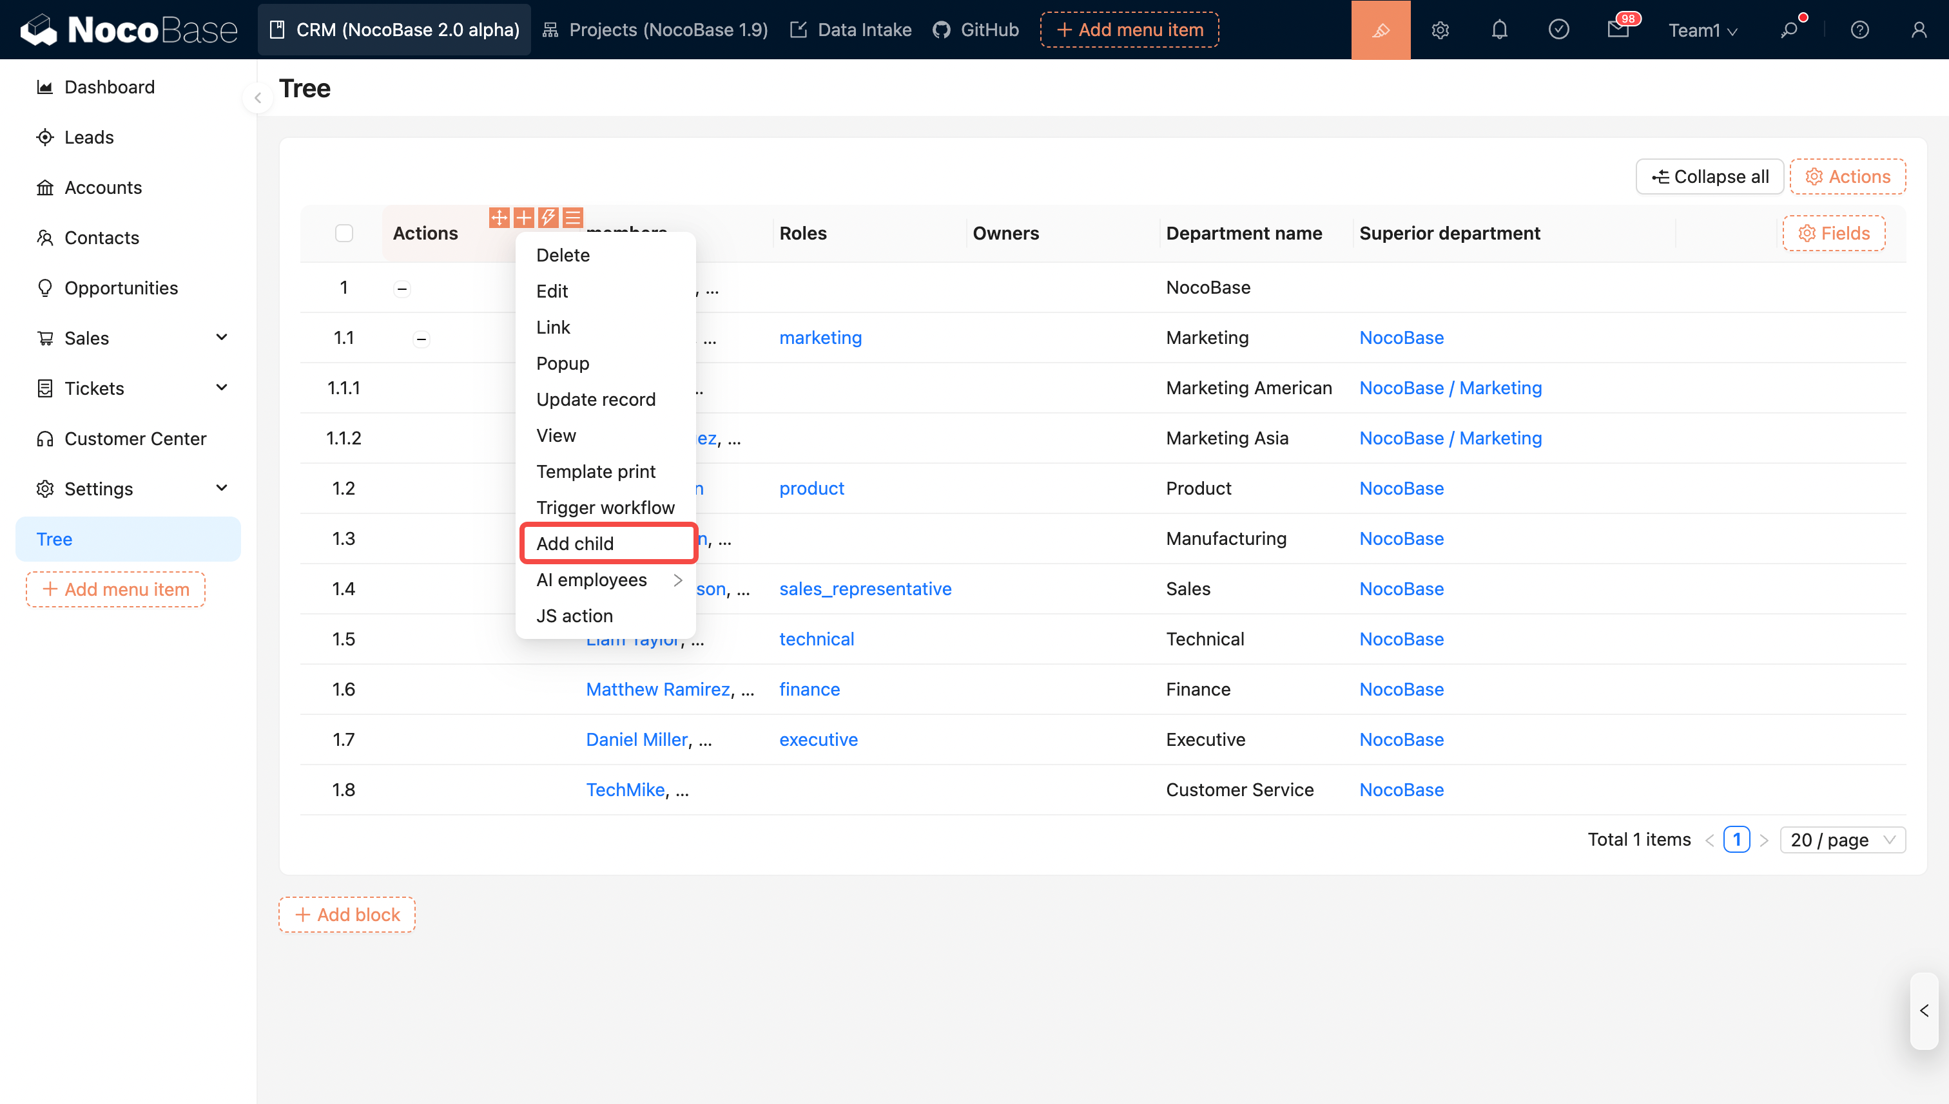Click the workflow tasks checkmark icon

pyautogui.click(x=1558, y=30)
